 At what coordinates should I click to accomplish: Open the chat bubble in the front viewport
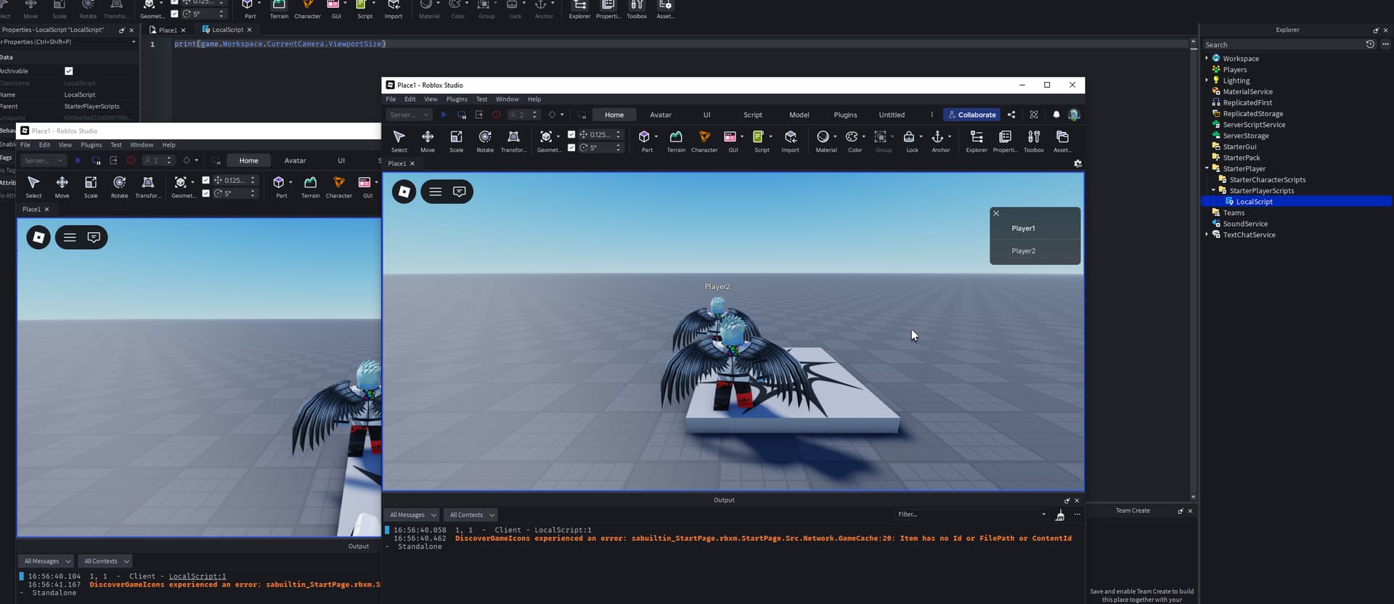(x=460, y=192)
